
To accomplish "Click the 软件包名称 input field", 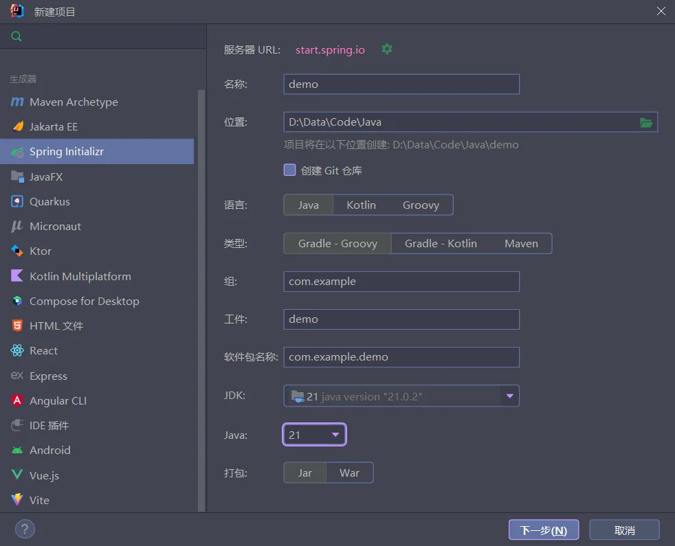I will coord(401,357).
